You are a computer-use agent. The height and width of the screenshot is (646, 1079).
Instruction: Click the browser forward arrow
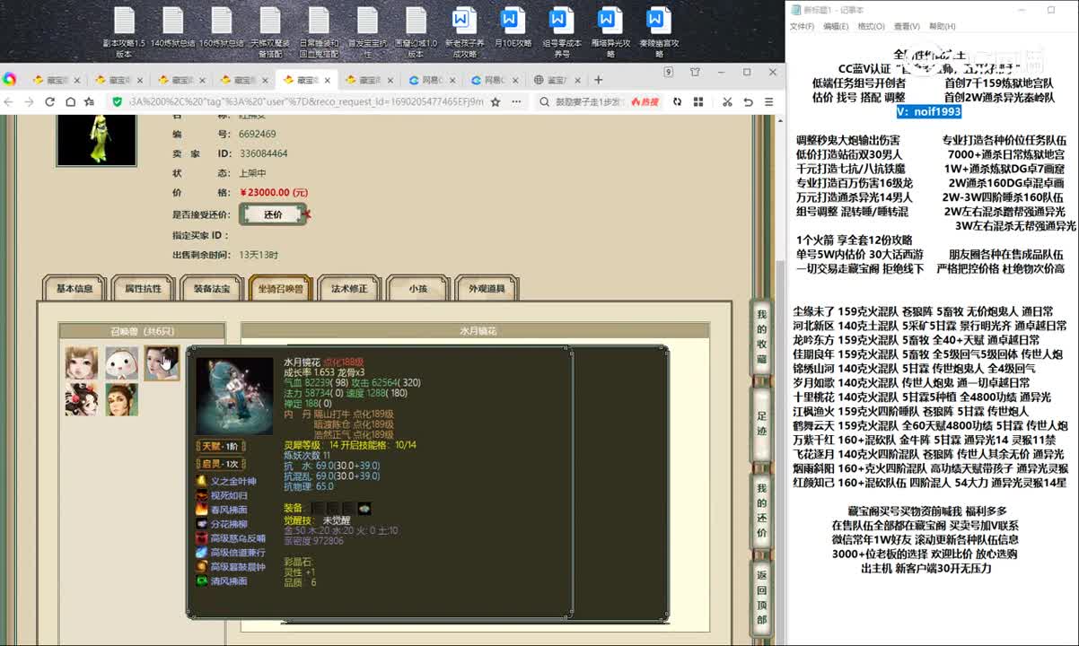click(x=30, y=102)
